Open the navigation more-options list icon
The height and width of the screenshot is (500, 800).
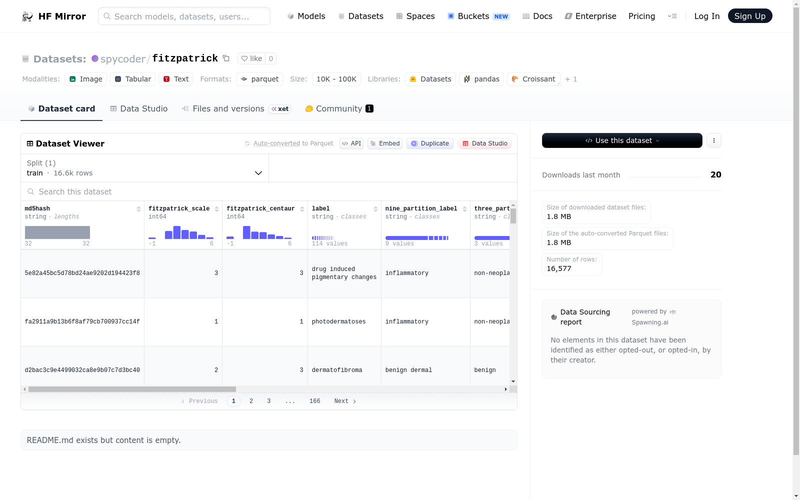click(672, 16)
